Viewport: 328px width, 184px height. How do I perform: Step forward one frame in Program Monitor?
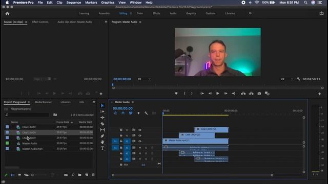[225, 94]
